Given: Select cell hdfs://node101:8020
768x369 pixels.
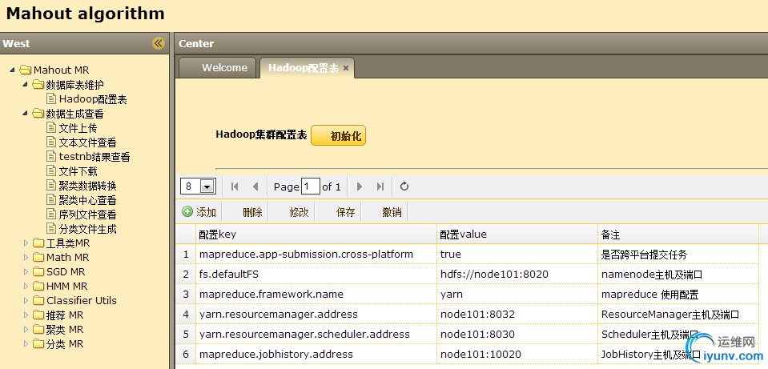Looking at the screenshot, I should pos(517,275).
